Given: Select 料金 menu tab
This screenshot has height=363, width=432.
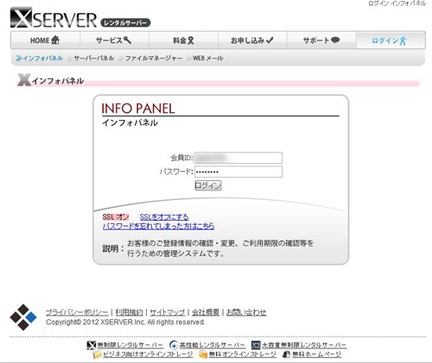Looking at the screenshot, I should point(183,41).
